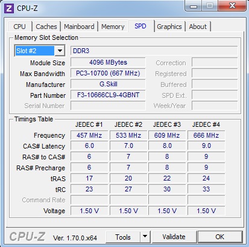Click the Tools button

pyautogui.click(x=123, y=237)
